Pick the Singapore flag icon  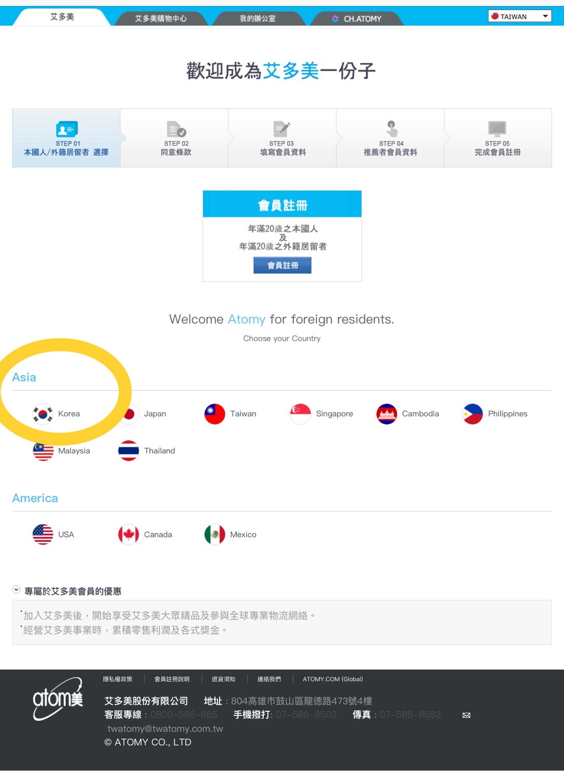pyautogui.click(x=301, y=414)
